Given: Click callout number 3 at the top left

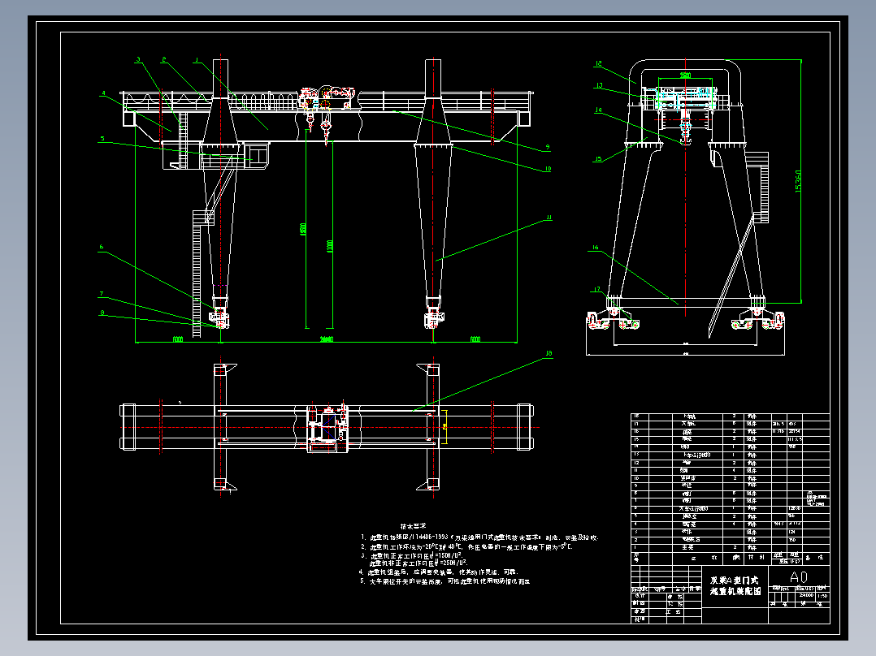Looking at the screenshot, I should tap(138, 59).
